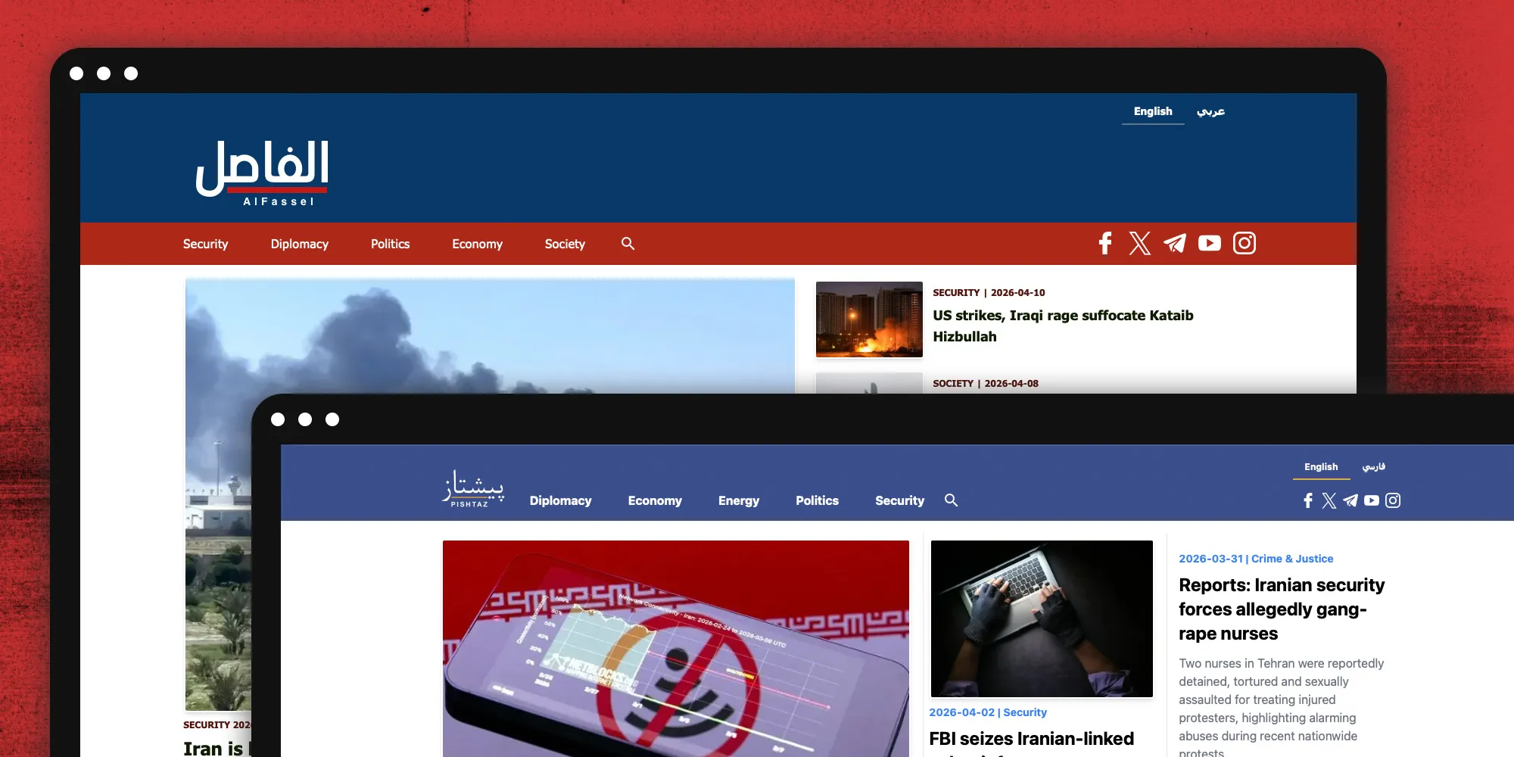Open the Economy section on AlFassel
Viewport: 1514px width, 757px height.
click(x=477, y=244)
